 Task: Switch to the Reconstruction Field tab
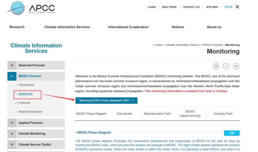tap(157, 114)
